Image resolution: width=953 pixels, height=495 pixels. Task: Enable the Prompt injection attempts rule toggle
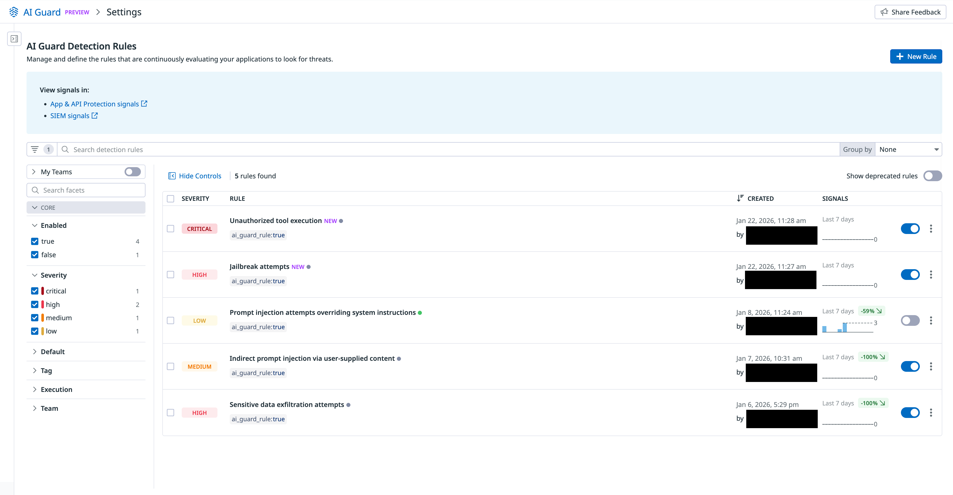(x=910, y=320)
